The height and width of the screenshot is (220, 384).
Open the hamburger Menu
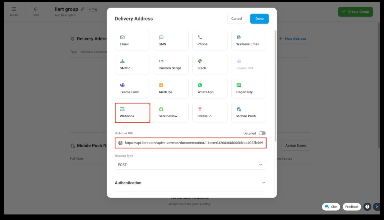pos(14,11)
